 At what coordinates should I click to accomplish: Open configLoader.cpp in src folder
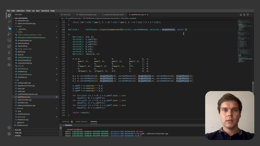[x=24, y=83]
